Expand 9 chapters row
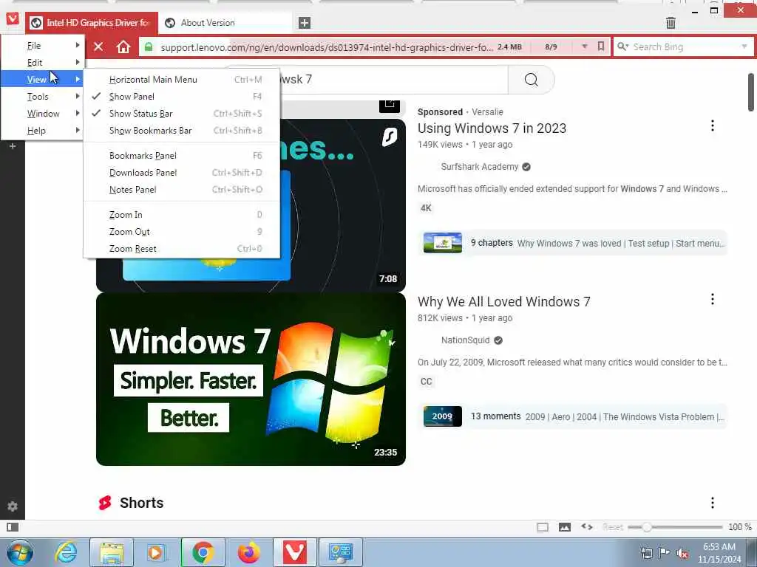The image size is (757, 567). click(x=573, y=243)
